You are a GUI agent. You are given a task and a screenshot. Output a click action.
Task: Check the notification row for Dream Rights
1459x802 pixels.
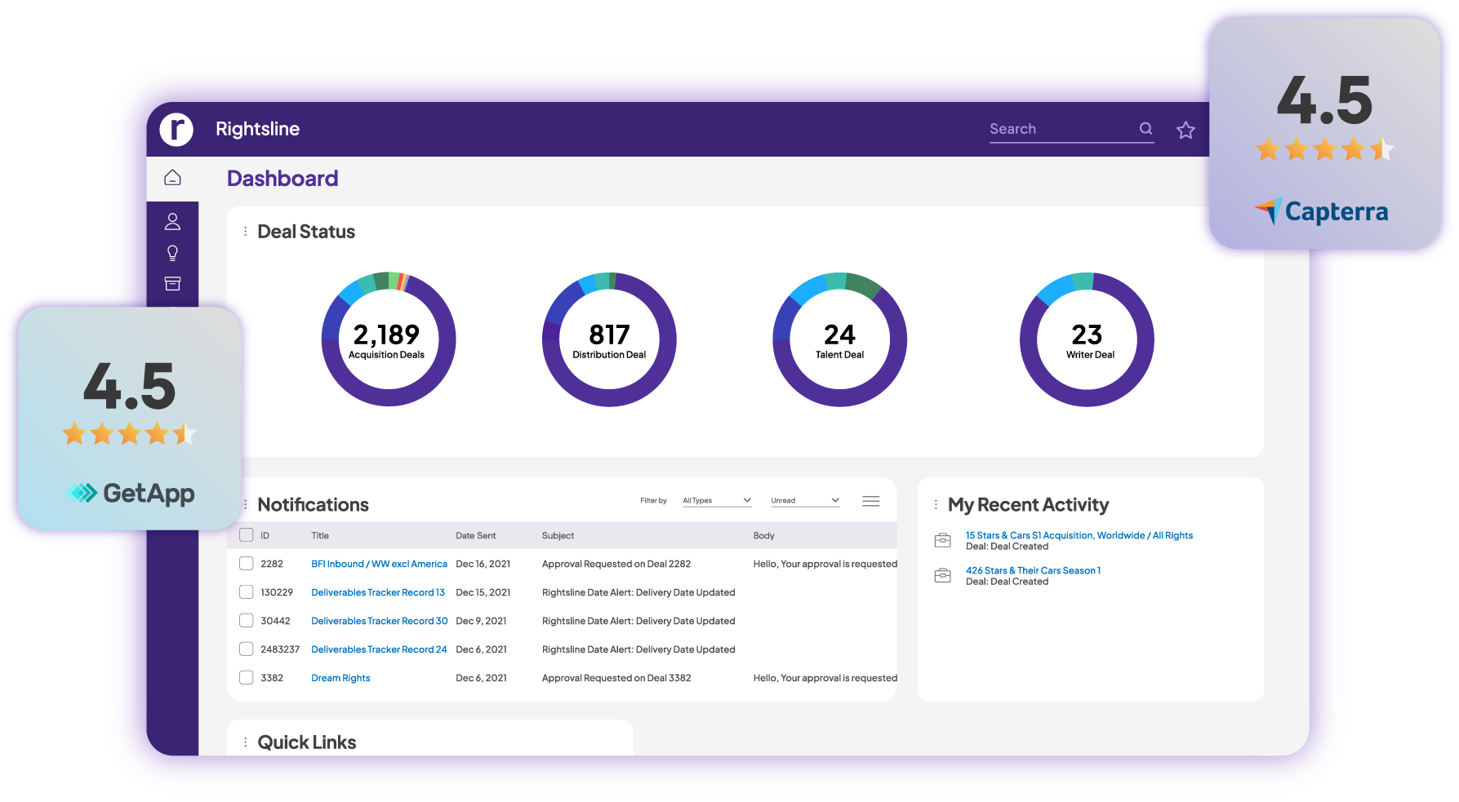(x=246, y=677)
